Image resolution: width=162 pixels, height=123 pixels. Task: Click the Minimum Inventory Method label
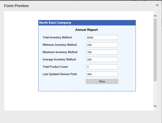click(x=59, y=45)
